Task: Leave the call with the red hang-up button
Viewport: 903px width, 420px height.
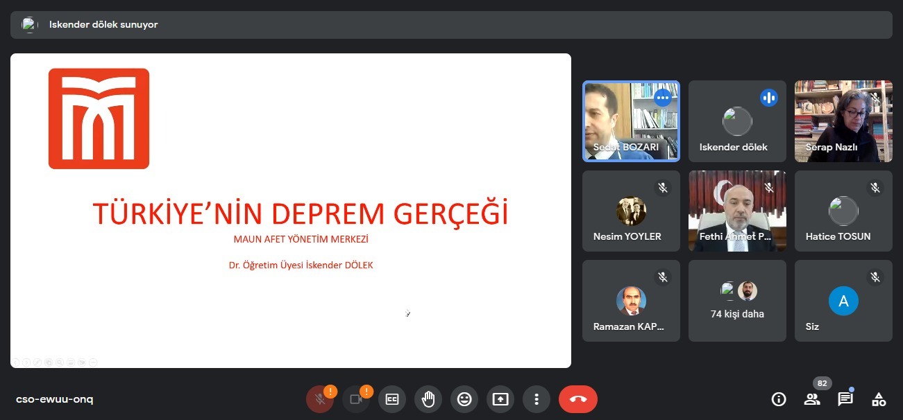Action: coord(577,399)
